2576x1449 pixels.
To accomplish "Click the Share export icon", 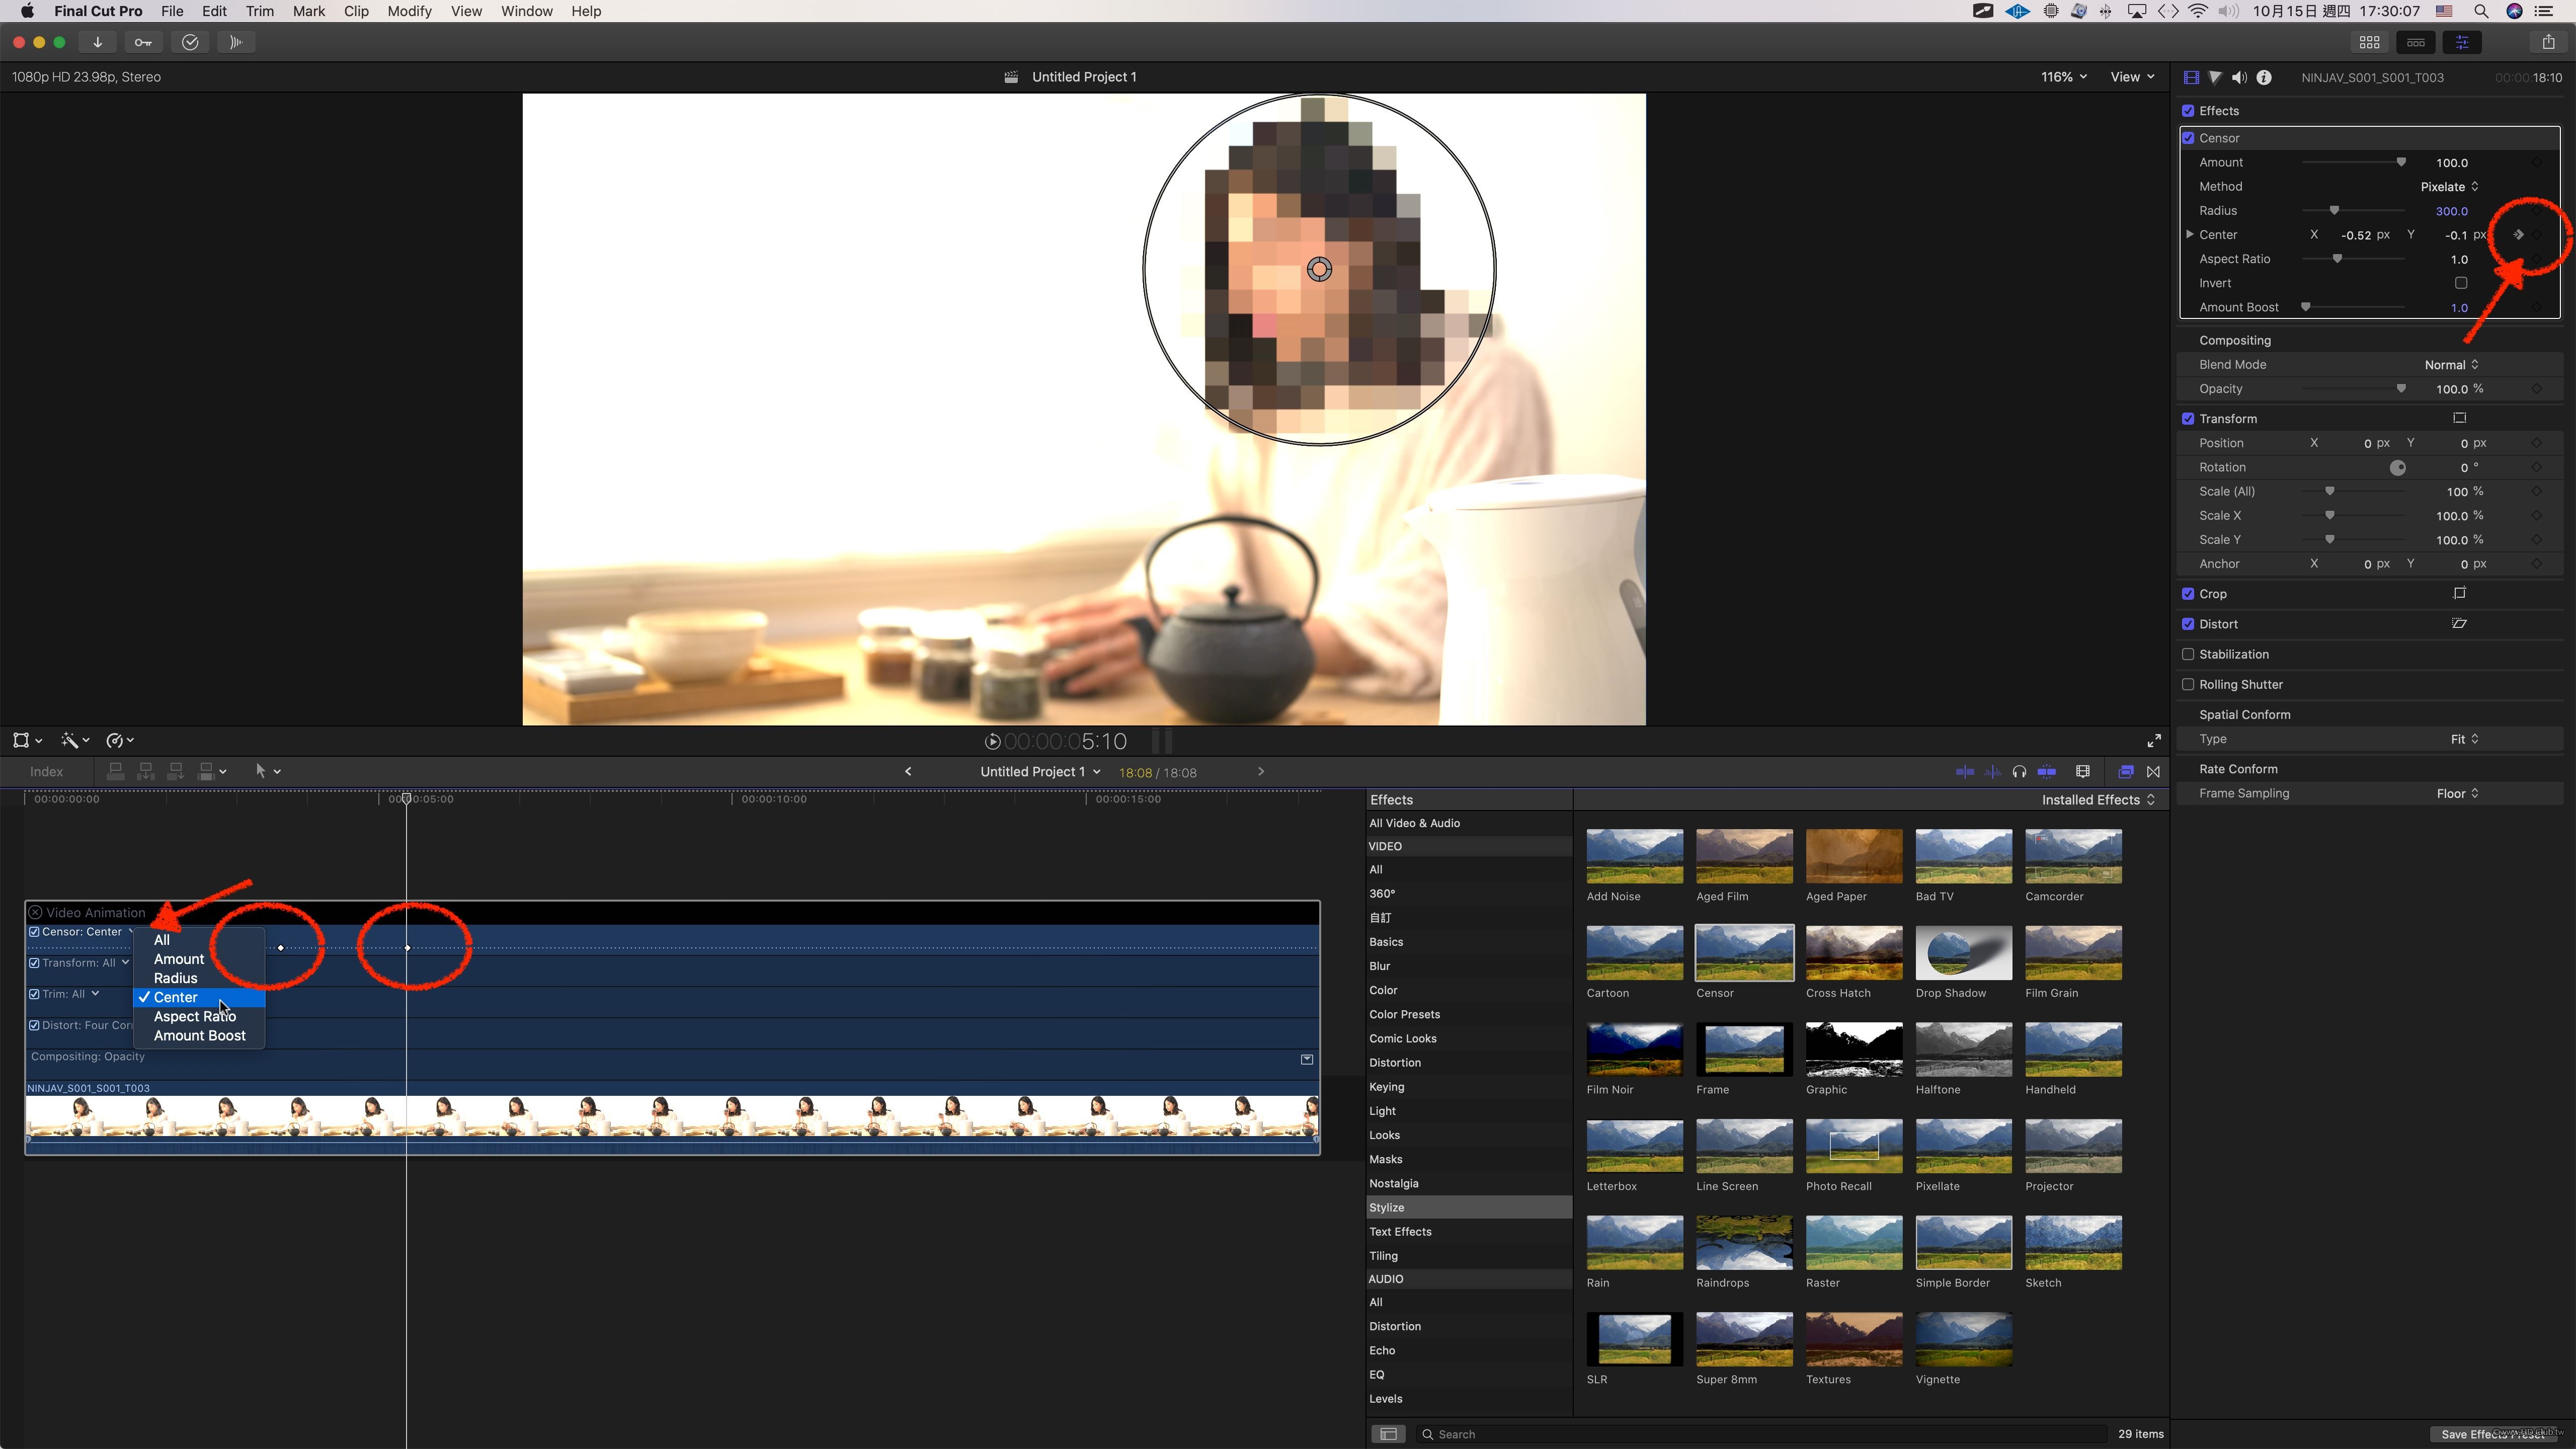I will (2547, 42).
